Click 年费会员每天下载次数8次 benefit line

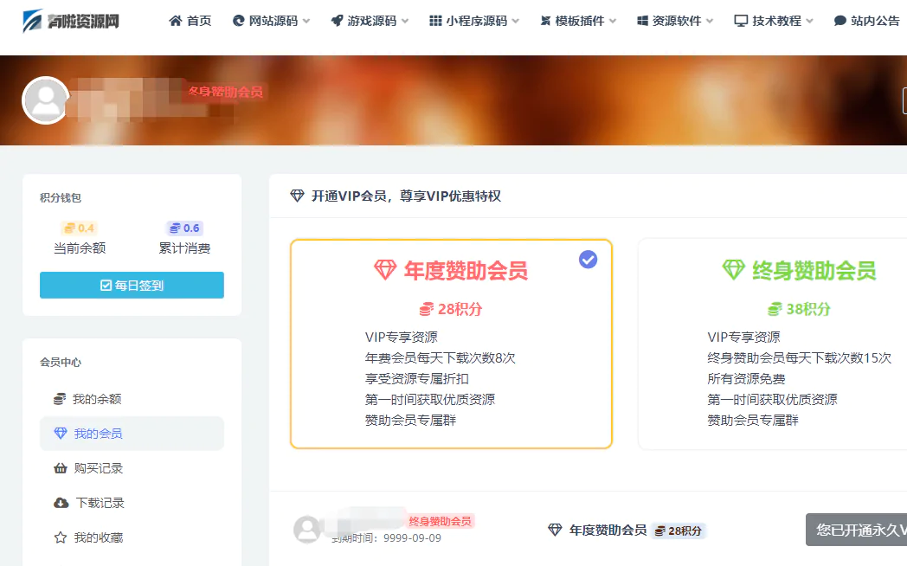pyautogui.click(x=441, y=358)
